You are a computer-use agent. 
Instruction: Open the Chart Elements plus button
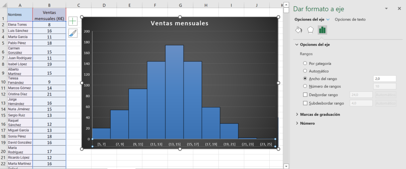[x=73, y=21]
